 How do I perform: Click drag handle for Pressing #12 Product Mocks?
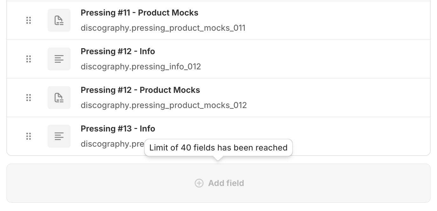pyautogui.click(x=29, y=98)
